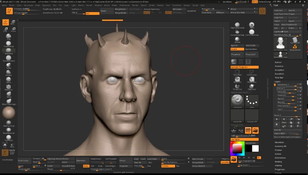Click the Divide button
Screen dimensions: 308x175
[107, 11]
